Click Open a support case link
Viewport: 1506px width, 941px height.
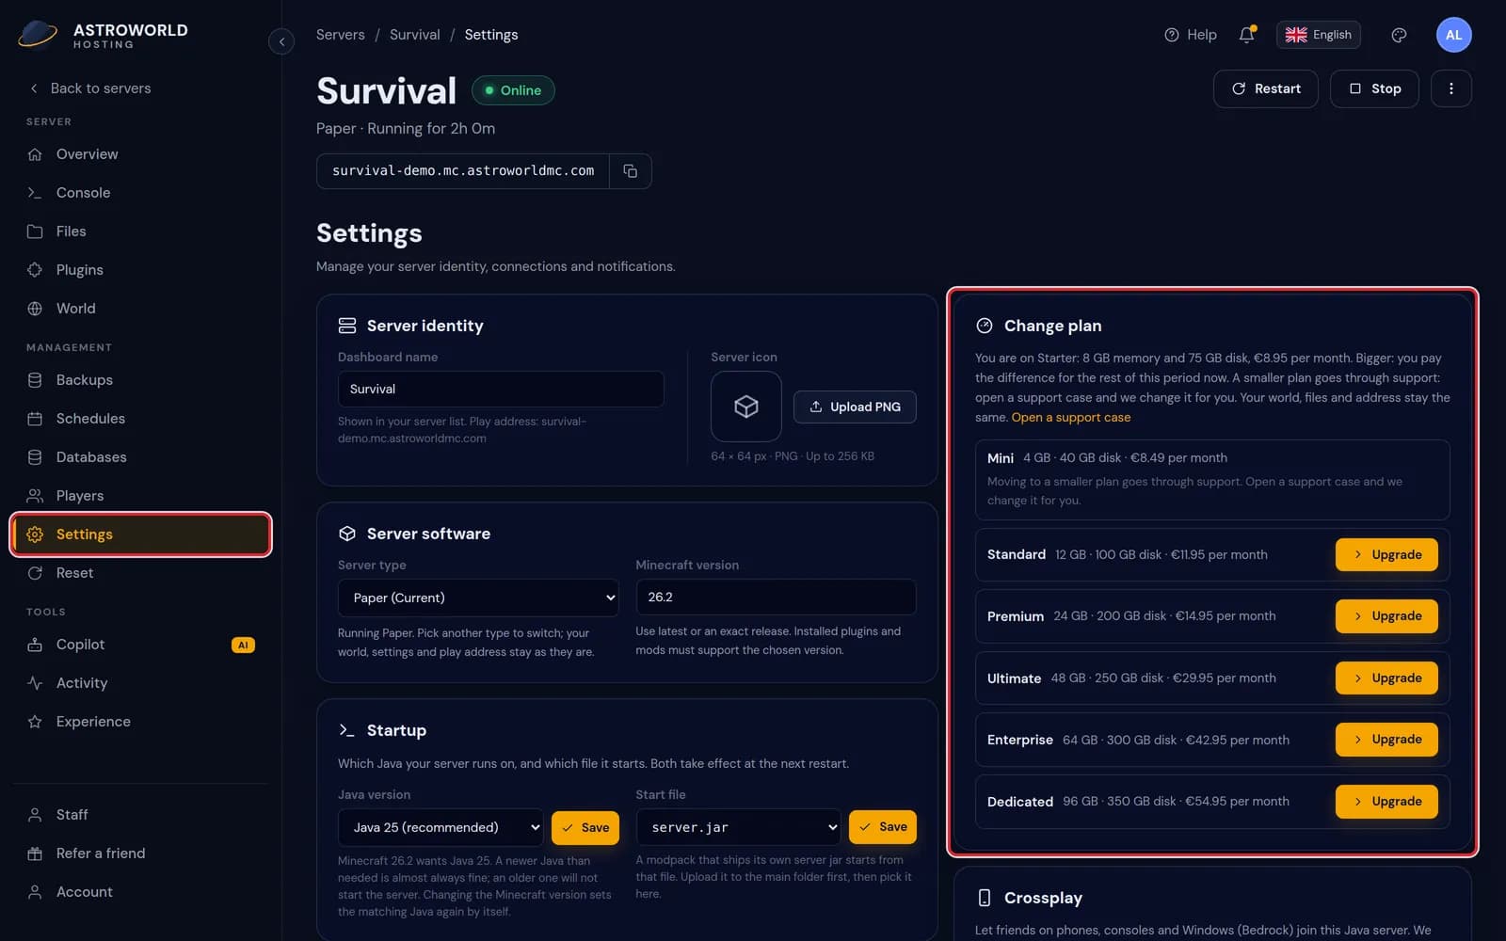pos(1071,418)
